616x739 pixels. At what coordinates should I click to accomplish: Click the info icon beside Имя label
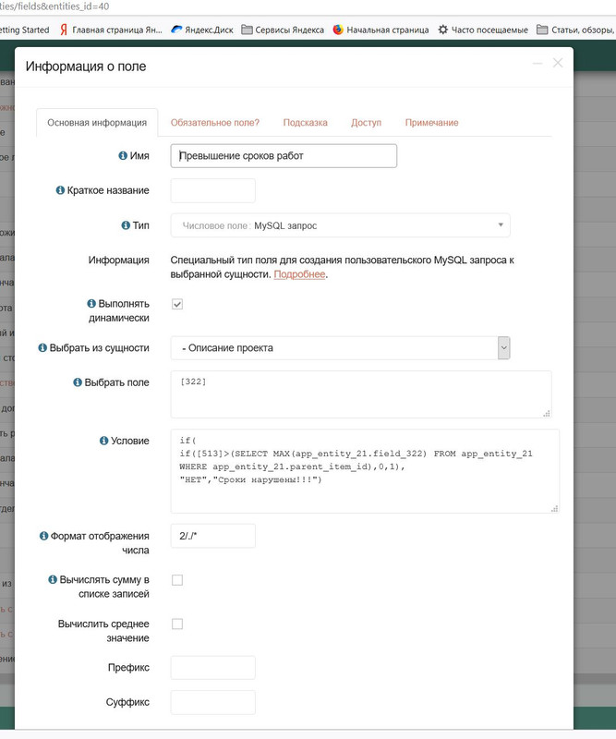123,155
